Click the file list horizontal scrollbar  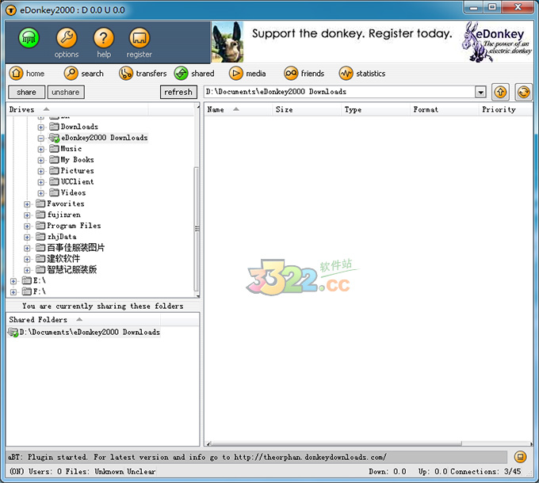click(x=337, y=443)
